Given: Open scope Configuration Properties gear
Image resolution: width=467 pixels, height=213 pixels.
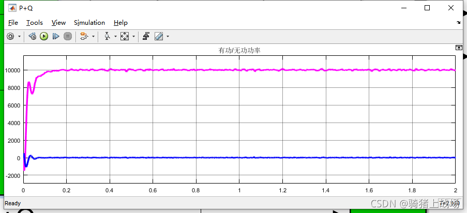Looking at the screenshot, I should tap(10, 36).
